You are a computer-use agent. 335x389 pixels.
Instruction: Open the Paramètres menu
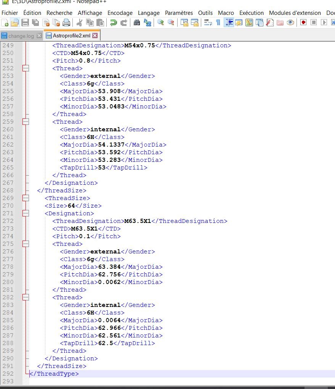(x=179, y=13)
